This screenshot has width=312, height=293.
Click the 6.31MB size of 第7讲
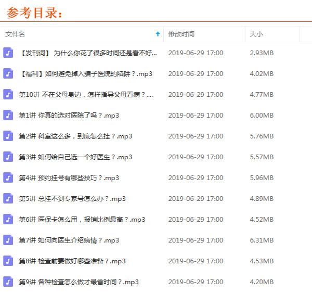pyautogui.click(x=261, y=240)
